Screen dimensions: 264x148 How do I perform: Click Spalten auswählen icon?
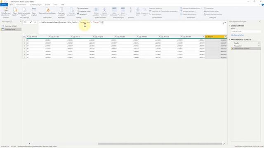(x=97, y=9)
